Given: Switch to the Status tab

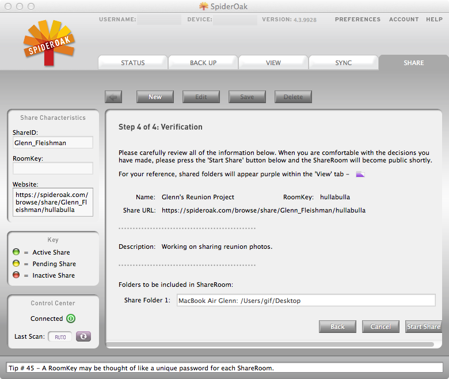Looking at the screenshot, I should pyautogui.click(x=132, y=63).
